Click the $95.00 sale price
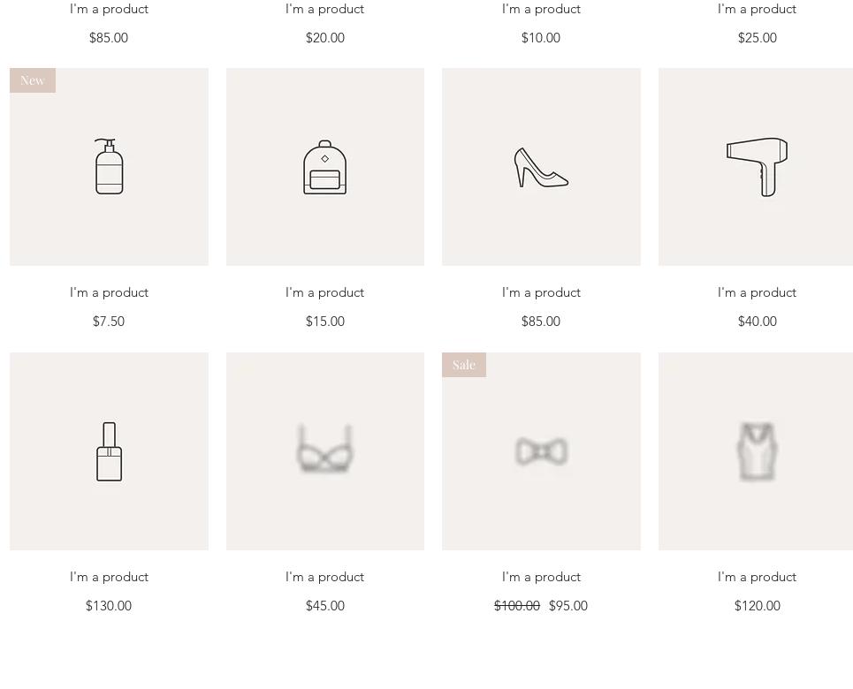Viewport: 853px width, 689px height. click(x=567, y=606)
